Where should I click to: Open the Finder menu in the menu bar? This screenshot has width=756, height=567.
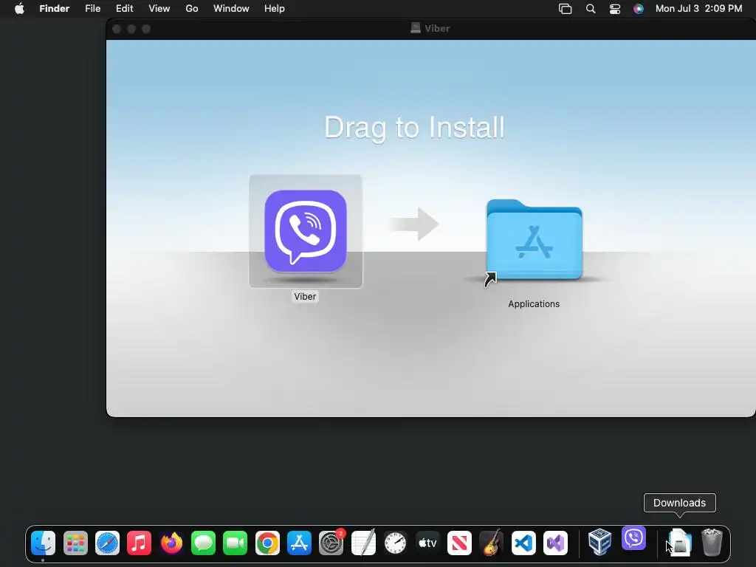[55, 9]
